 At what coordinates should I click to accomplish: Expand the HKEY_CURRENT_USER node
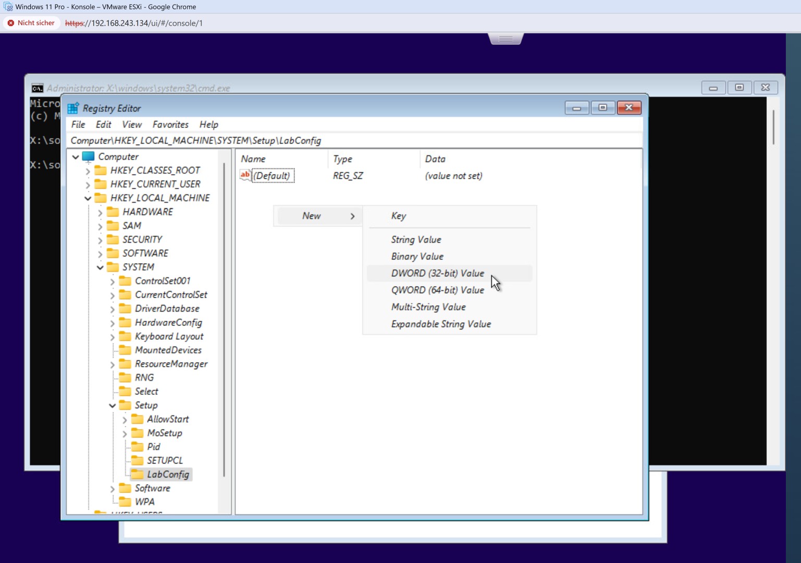tap(88, 185)
